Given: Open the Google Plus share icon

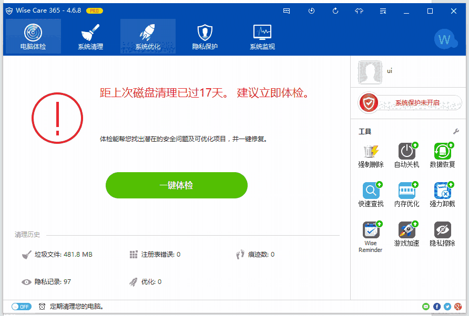Looking at the screenshot, I should [458, 307].
